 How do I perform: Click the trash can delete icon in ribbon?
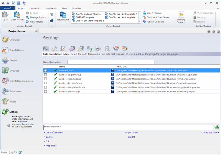[52, 14]
